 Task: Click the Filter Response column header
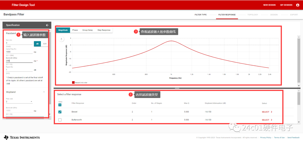coord(78,103)
